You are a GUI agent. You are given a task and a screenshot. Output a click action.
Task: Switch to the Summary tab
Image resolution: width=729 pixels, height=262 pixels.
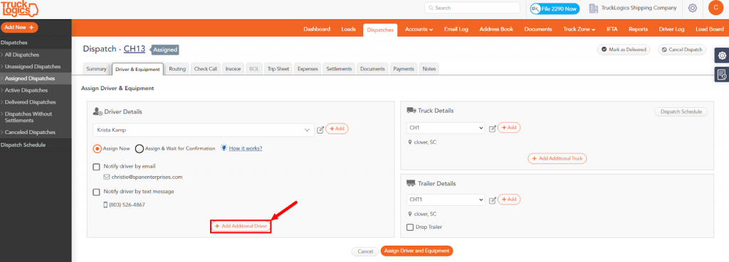tap(96, 69)
